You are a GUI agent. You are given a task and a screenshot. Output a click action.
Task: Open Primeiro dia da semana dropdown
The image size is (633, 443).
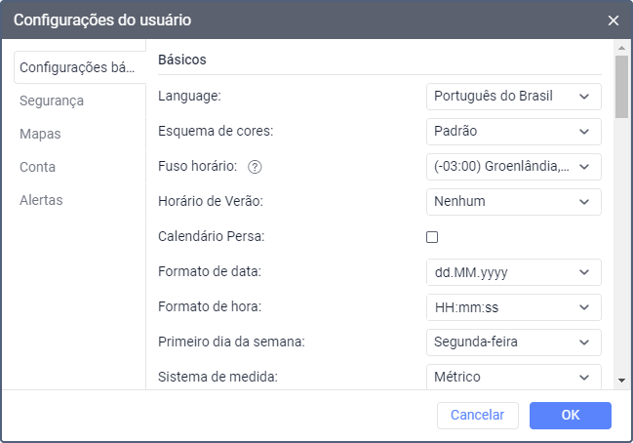coord(513,342)
